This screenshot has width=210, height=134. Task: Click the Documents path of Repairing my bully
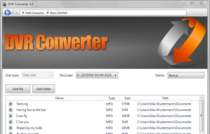pyautogui.click(x=164, y=128)
